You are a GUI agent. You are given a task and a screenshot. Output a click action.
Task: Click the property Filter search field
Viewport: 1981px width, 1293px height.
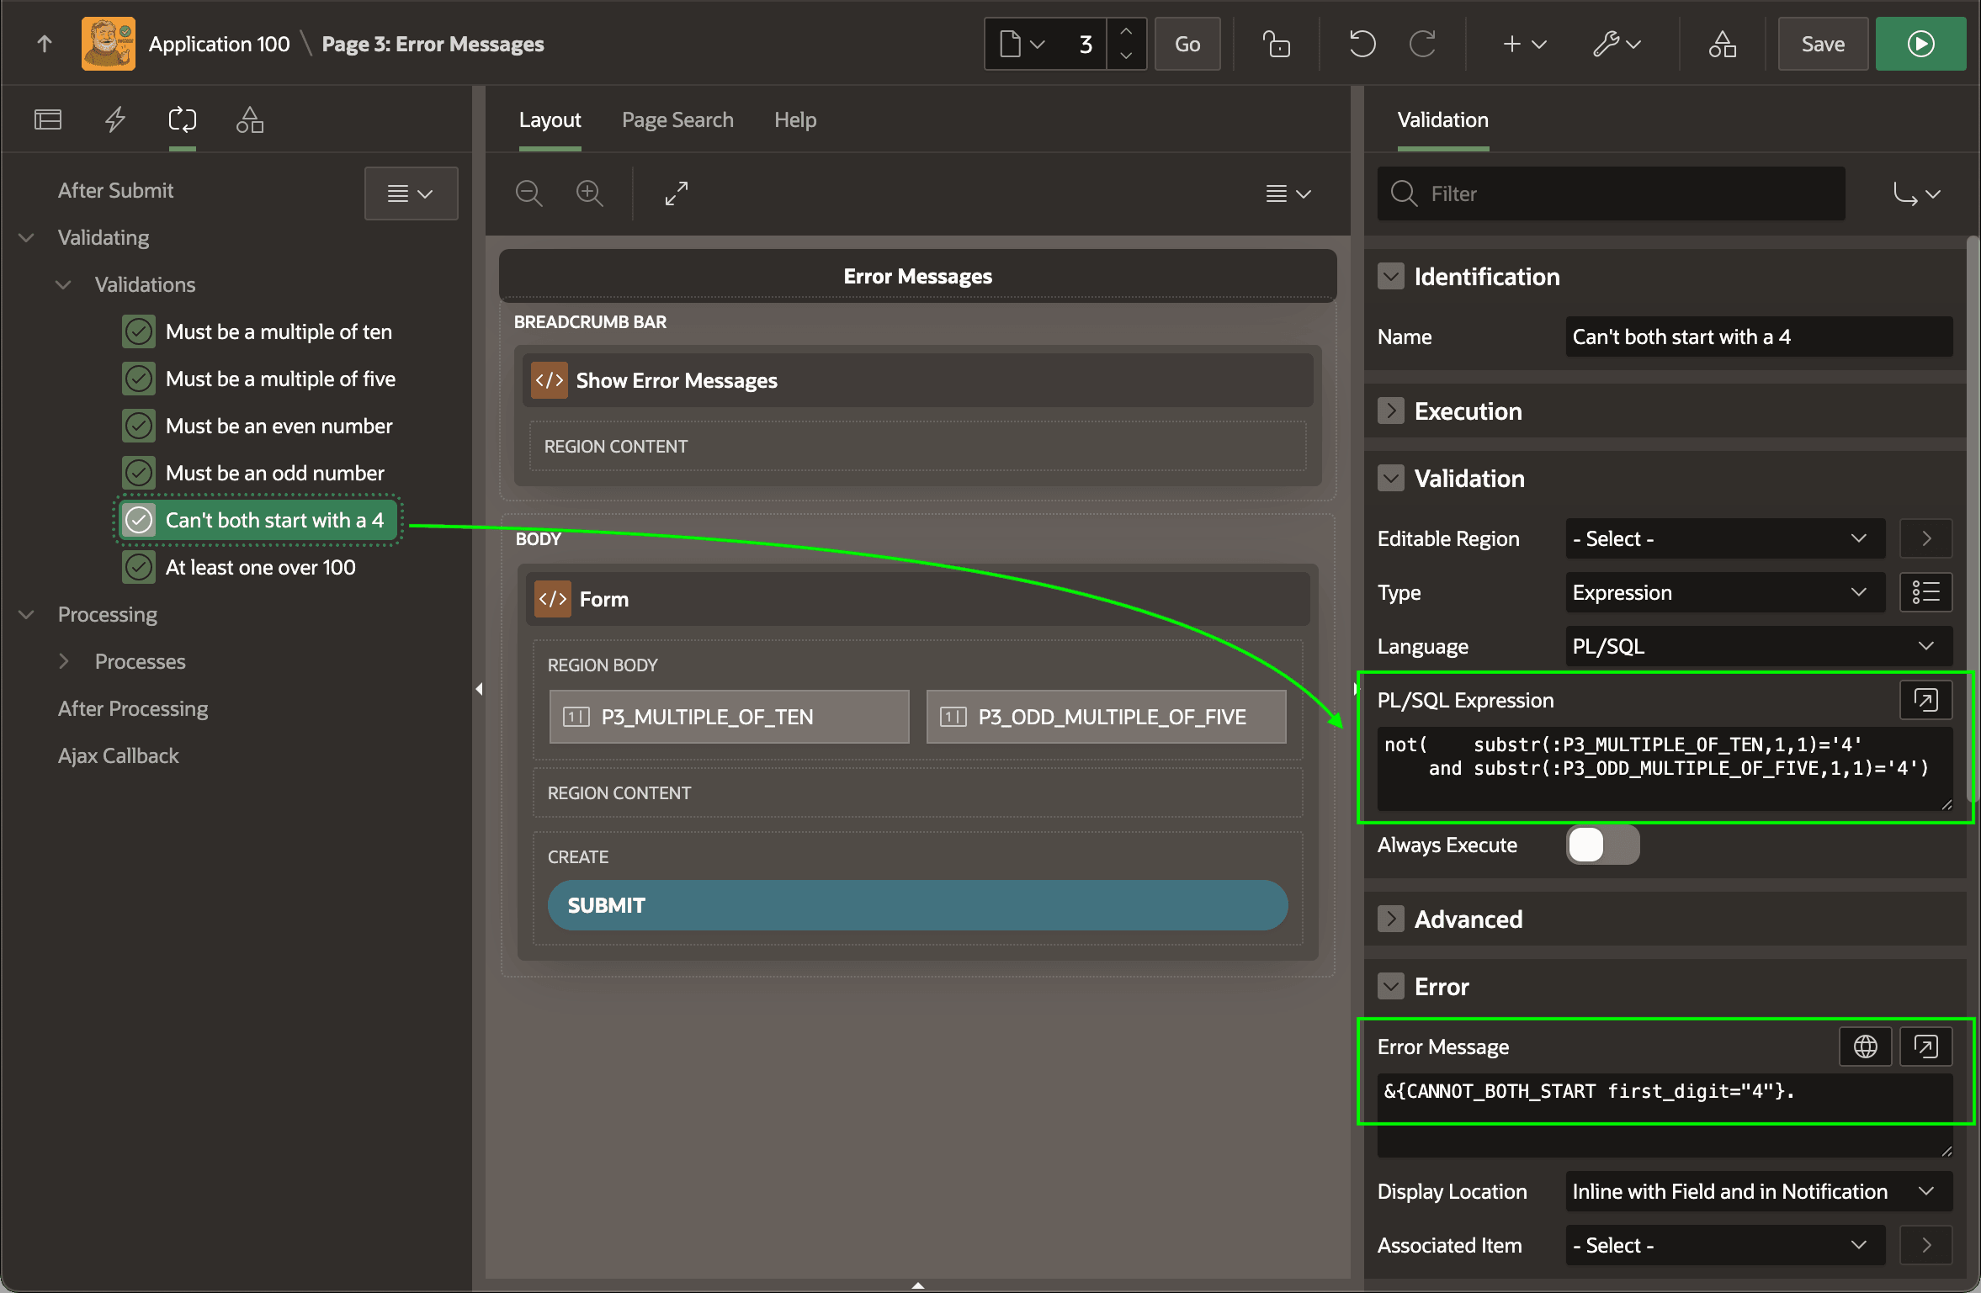tap(1611, 193)
